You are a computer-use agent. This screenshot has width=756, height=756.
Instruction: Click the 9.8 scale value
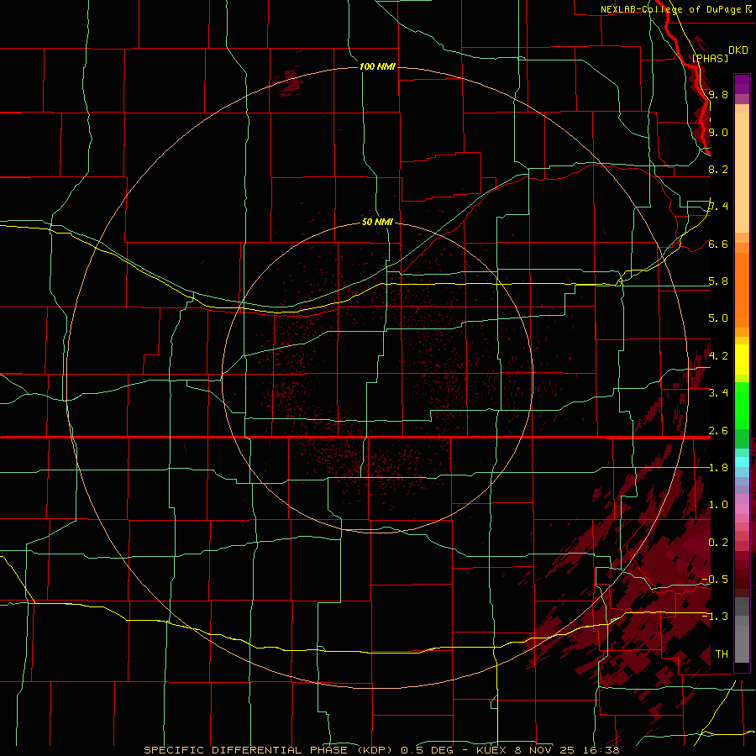click(x=718, y=94)
